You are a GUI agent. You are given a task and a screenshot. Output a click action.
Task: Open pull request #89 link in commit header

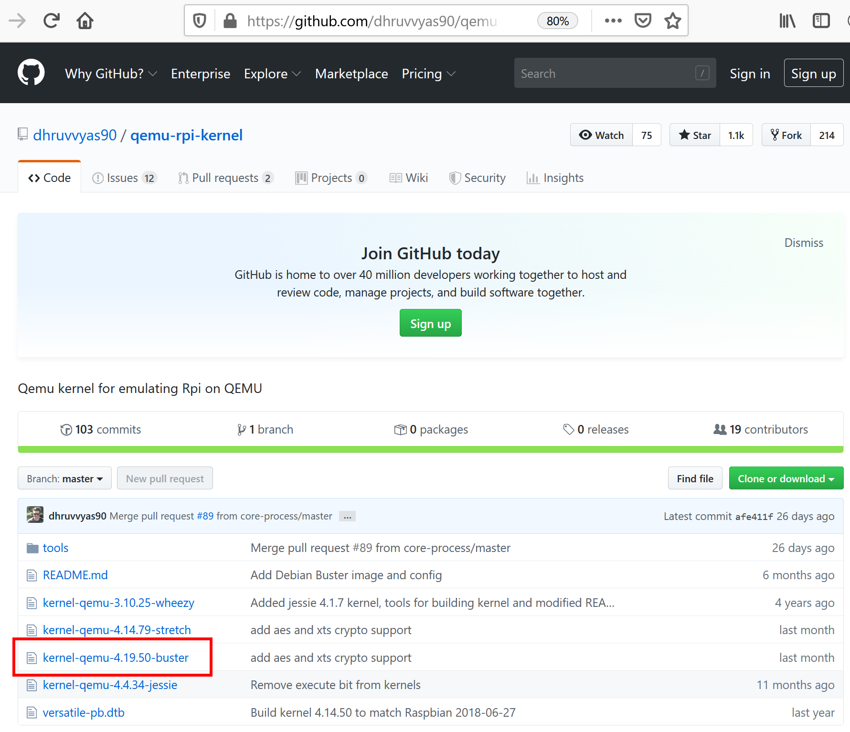click(205, 516)
